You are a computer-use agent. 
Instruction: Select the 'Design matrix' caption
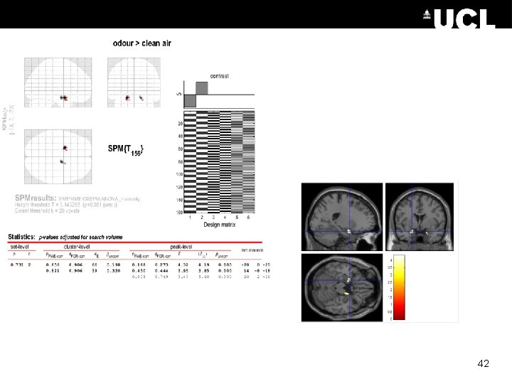click(x=220, y=225)
